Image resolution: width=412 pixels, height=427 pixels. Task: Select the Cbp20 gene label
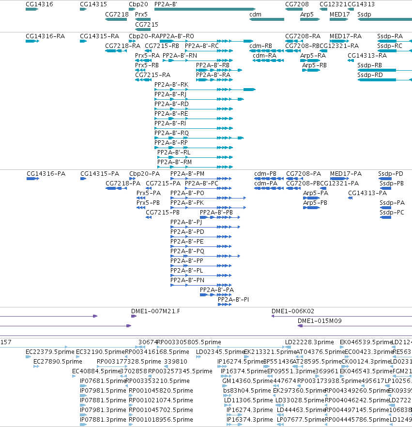pos(138,4)
